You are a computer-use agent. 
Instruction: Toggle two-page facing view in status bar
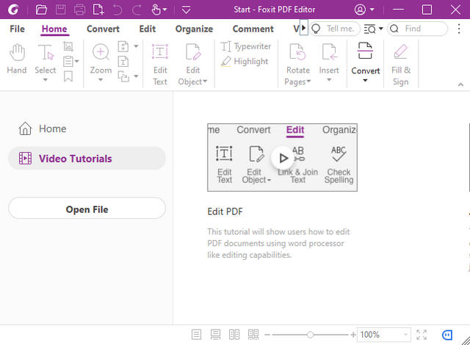[x=234, y=335]
